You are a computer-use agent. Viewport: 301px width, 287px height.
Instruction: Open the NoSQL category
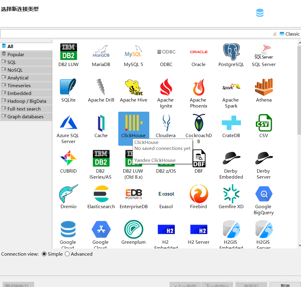(x=26, y=70)
